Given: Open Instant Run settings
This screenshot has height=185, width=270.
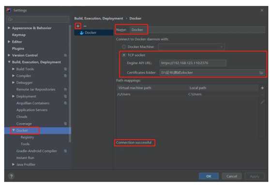Looking at the screenshot, I should tap(25, 157).
